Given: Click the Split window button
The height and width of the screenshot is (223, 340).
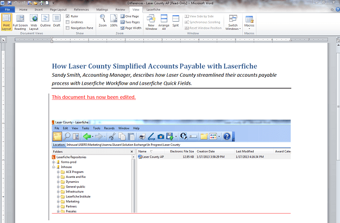Looking at the screenshot, I should tap(175, 21).
